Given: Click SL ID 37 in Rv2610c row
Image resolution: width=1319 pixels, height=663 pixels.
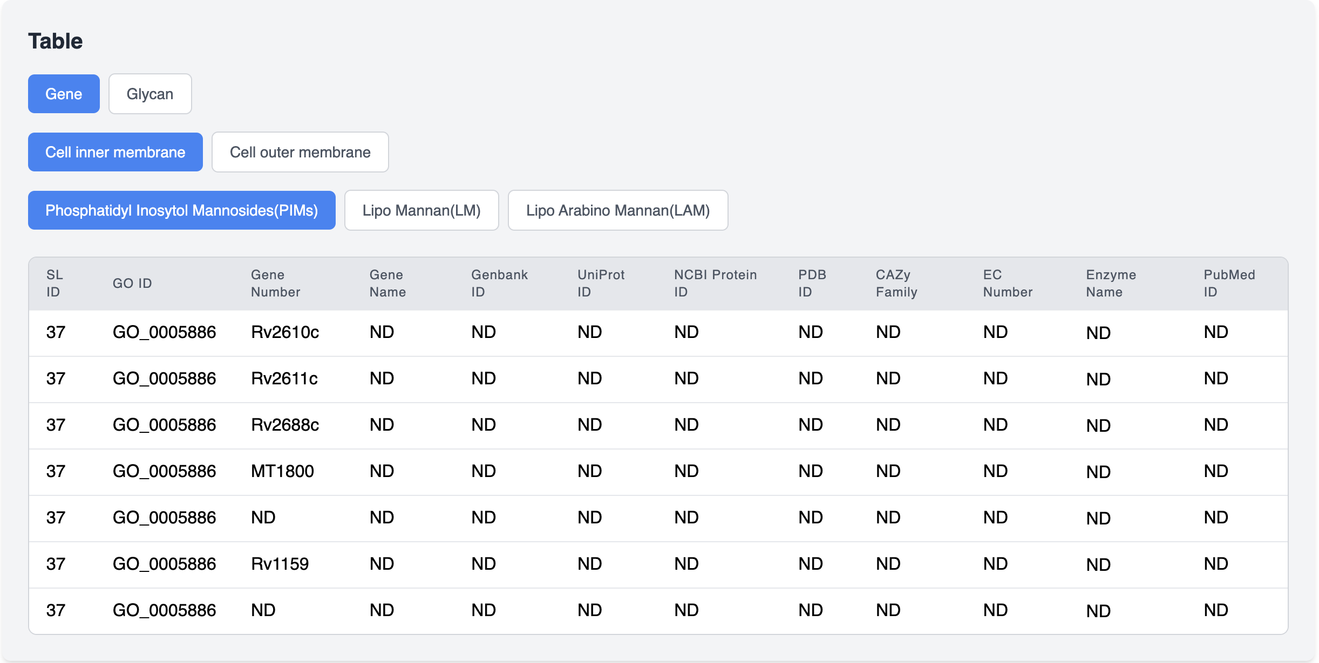Looking at the screenshot, I should [x=56, y=332].
